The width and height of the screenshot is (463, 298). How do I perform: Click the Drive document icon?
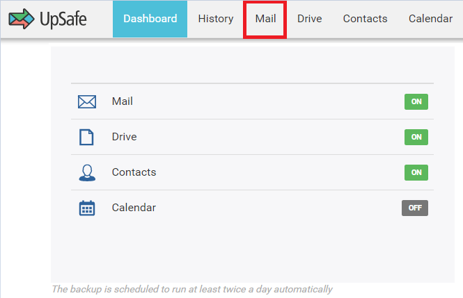pos(86,137)
